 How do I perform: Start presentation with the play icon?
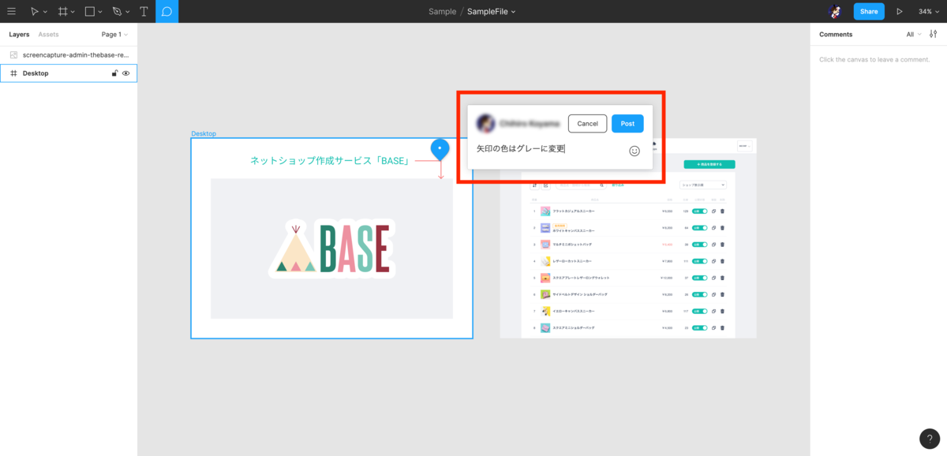(x=899, y=12)
